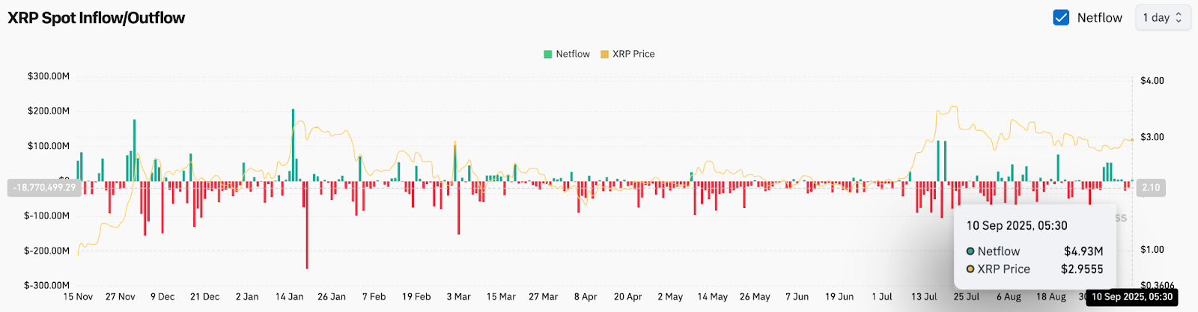Click the XRP Price row marker in tooltip
Screen dimensions: 1198x312
pyautogui.click(x=970, y=269)
